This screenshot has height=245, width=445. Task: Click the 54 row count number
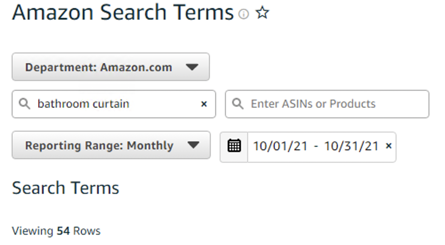click(63, 231)
